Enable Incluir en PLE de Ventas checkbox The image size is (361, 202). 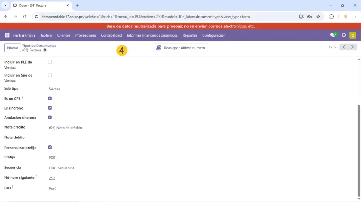tap(50, 62)
